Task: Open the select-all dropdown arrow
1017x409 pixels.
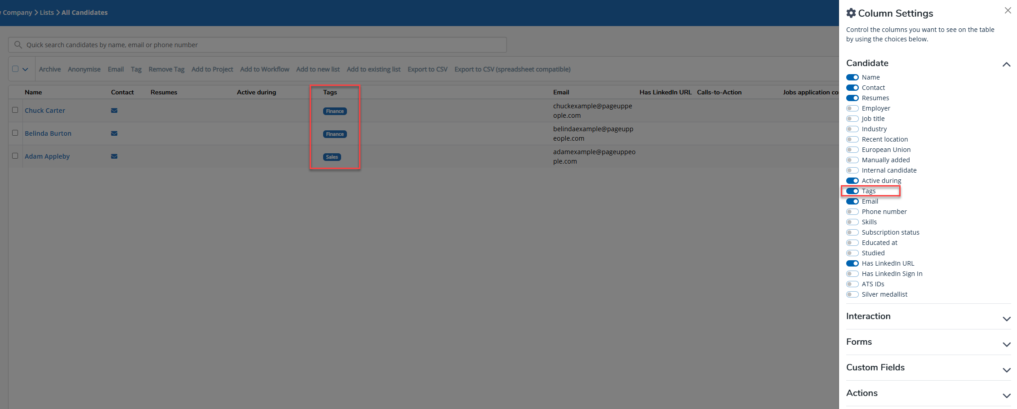Action: point(25,69)
